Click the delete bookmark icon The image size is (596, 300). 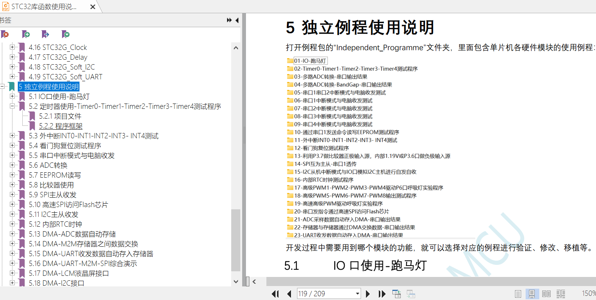click(x=5, y=34)
